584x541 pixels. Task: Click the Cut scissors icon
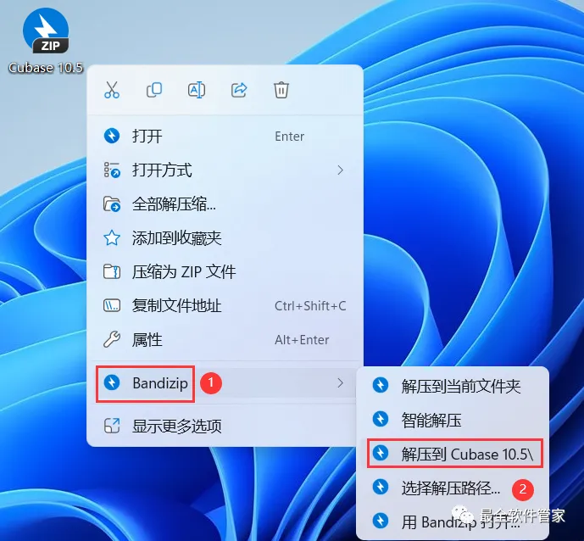tap(112, 90)
